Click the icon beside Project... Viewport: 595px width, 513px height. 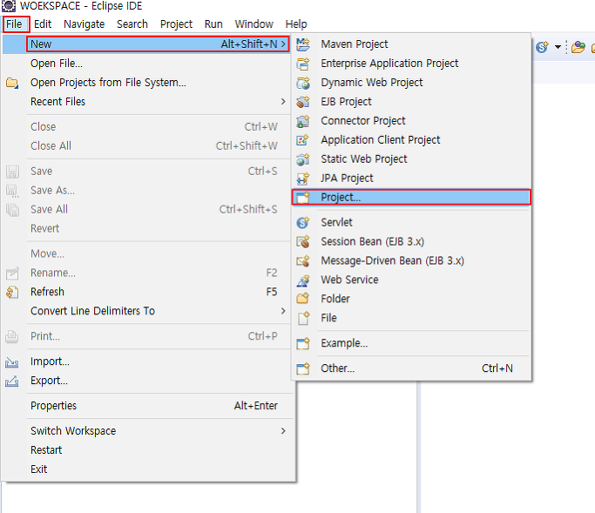[303, 198]
